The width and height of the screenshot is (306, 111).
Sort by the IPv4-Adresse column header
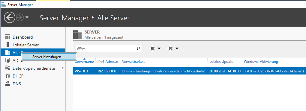(108, 62)
